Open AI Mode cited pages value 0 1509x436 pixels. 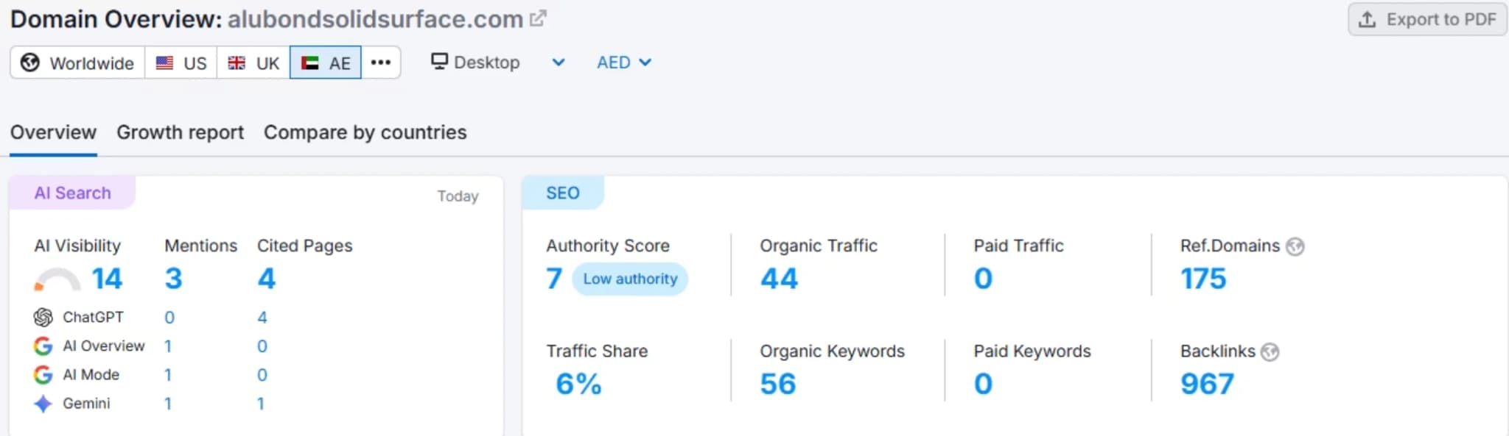click(x=262, y=375)
